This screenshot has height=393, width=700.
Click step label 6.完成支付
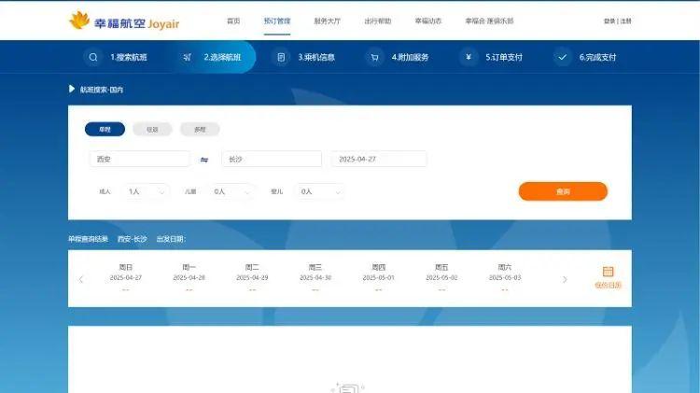pyautogui.click(x=597, y=57)
